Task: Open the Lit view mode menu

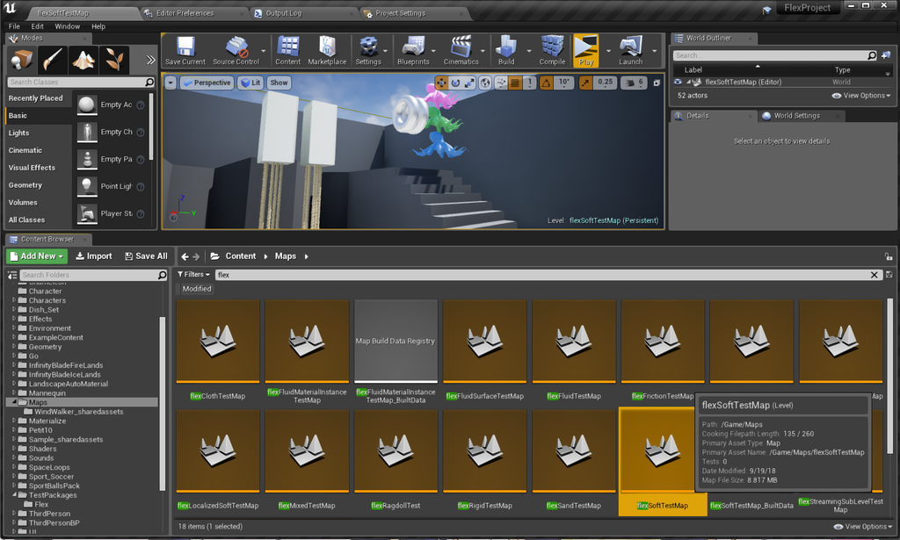Action: coord(250,83)
